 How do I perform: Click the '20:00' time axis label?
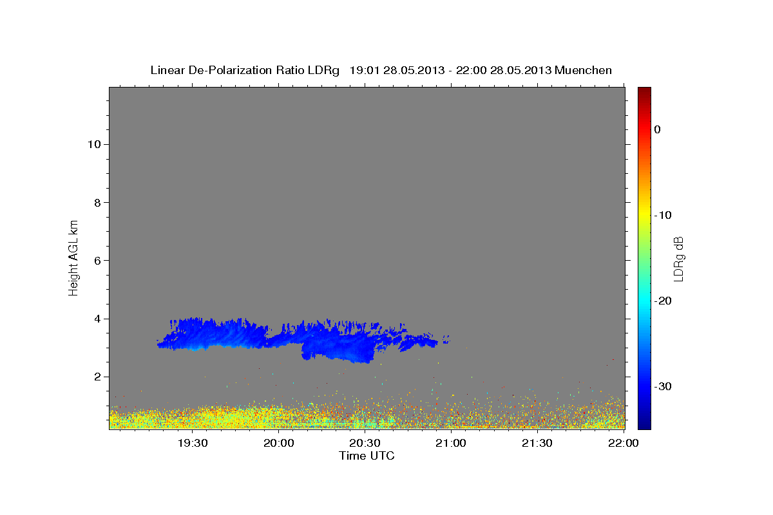(279, 443)
